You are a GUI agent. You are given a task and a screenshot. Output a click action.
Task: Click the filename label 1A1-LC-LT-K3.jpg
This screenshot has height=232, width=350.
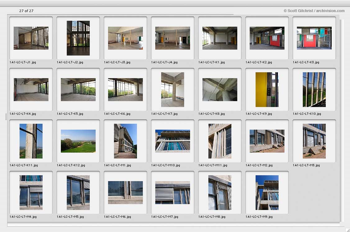click(306, 62)
